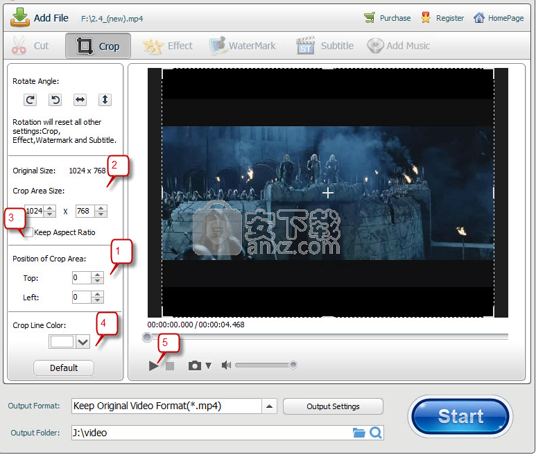Click the Crop Line Color swatch
This screenshot has height=457, width=536.
[62, 341]
